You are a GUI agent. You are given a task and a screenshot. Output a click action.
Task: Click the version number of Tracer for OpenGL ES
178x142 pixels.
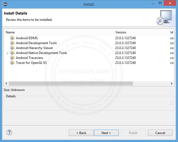click(x=125, y=63)
